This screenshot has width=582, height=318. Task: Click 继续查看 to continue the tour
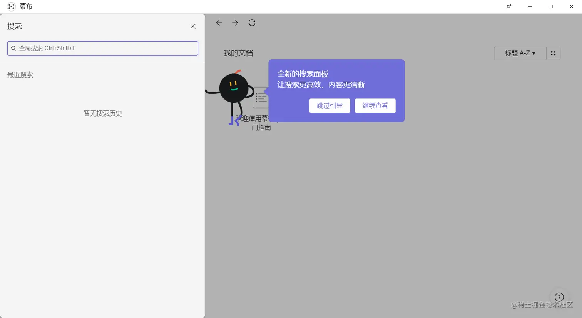(x=375, y=105)
